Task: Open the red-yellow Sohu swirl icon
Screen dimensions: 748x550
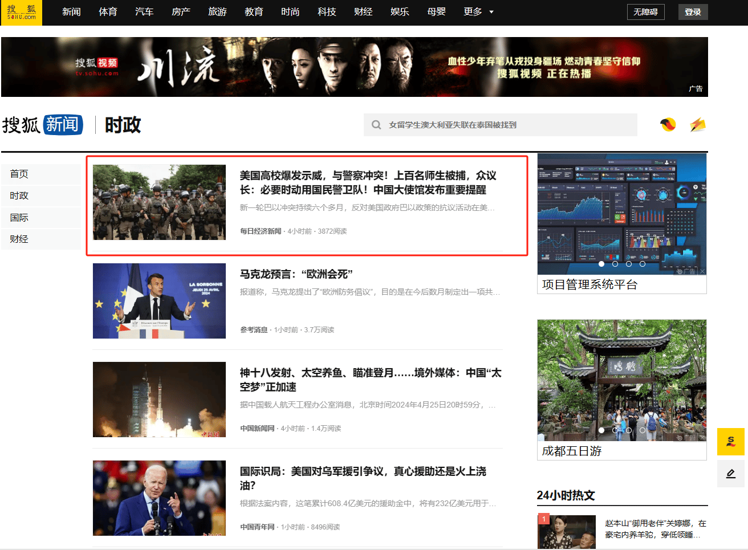Action: point(668,124)
